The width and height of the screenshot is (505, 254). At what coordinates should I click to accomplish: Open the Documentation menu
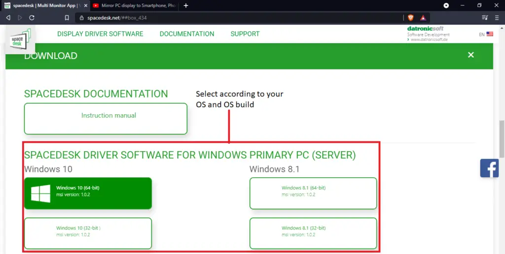pyautogui.click(x=187, y=34)
